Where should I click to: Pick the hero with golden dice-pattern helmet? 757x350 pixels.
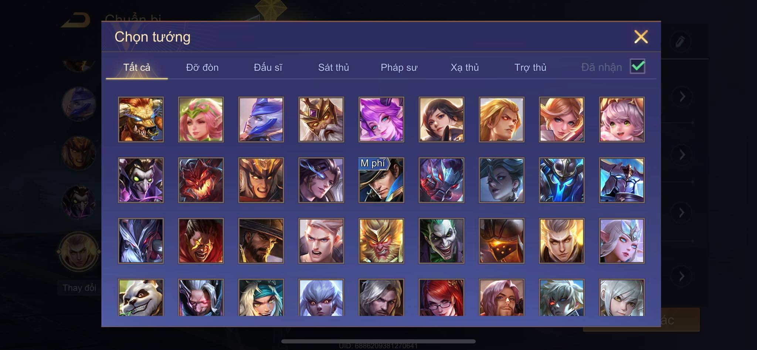click(502, 241)
